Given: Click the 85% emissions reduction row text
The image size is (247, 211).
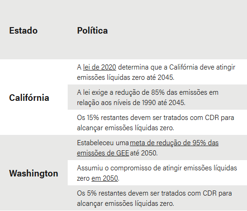Looking at the screenshot, I should (157, 97).
